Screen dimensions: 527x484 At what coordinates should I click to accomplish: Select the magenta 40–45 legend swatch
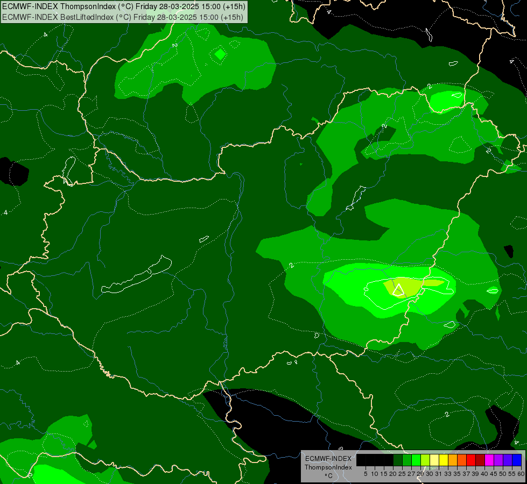(489, 460)
